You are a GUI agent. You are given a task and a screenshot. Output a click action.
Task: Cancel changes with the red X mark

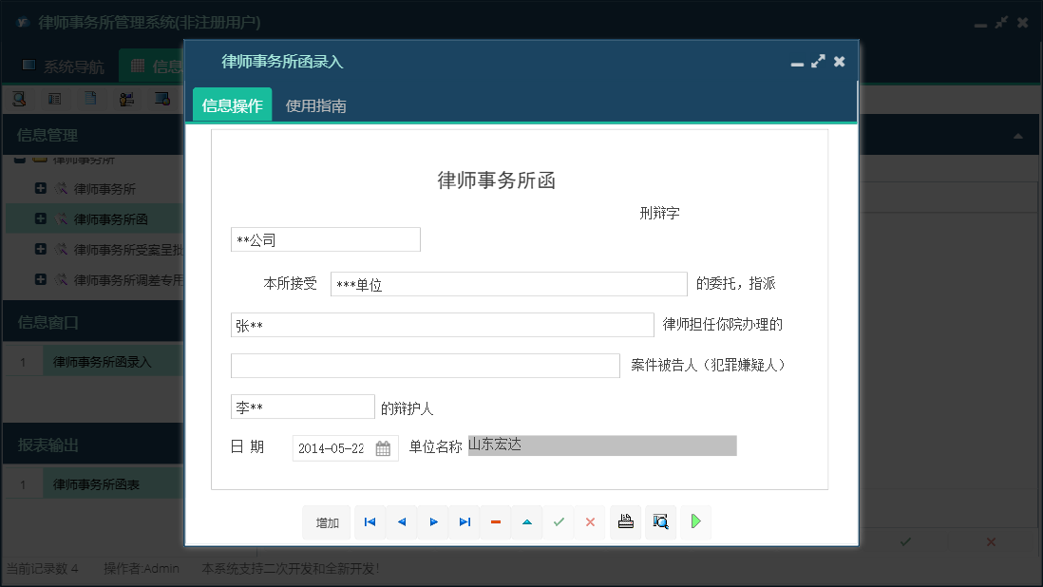click(x=590, y=521)
